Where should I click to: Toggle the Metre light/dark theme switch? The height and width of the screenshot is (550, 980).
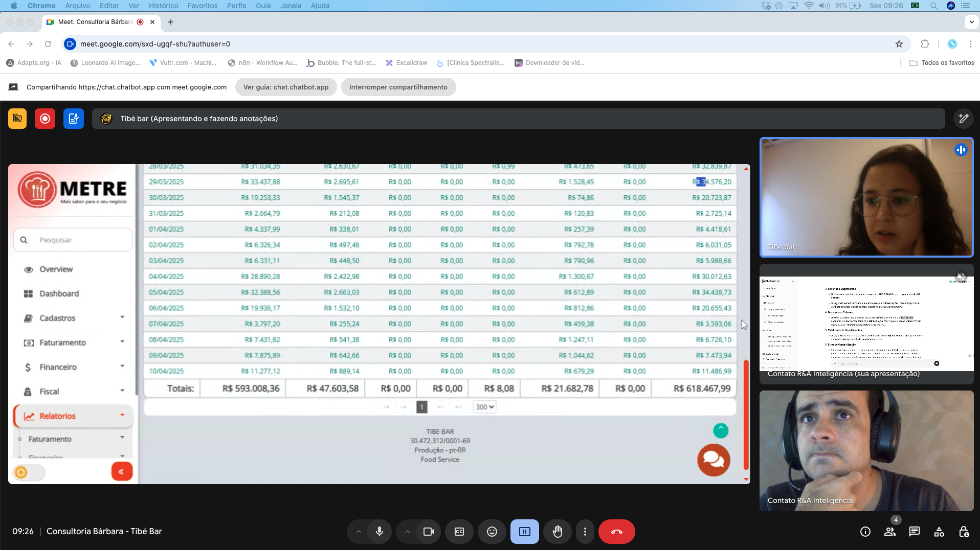[29, 472]
